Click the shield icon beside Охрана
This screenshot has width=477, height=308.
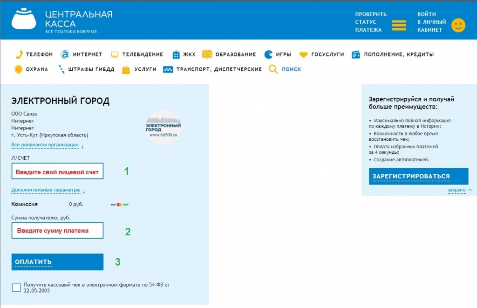click(x=19, y=69)
